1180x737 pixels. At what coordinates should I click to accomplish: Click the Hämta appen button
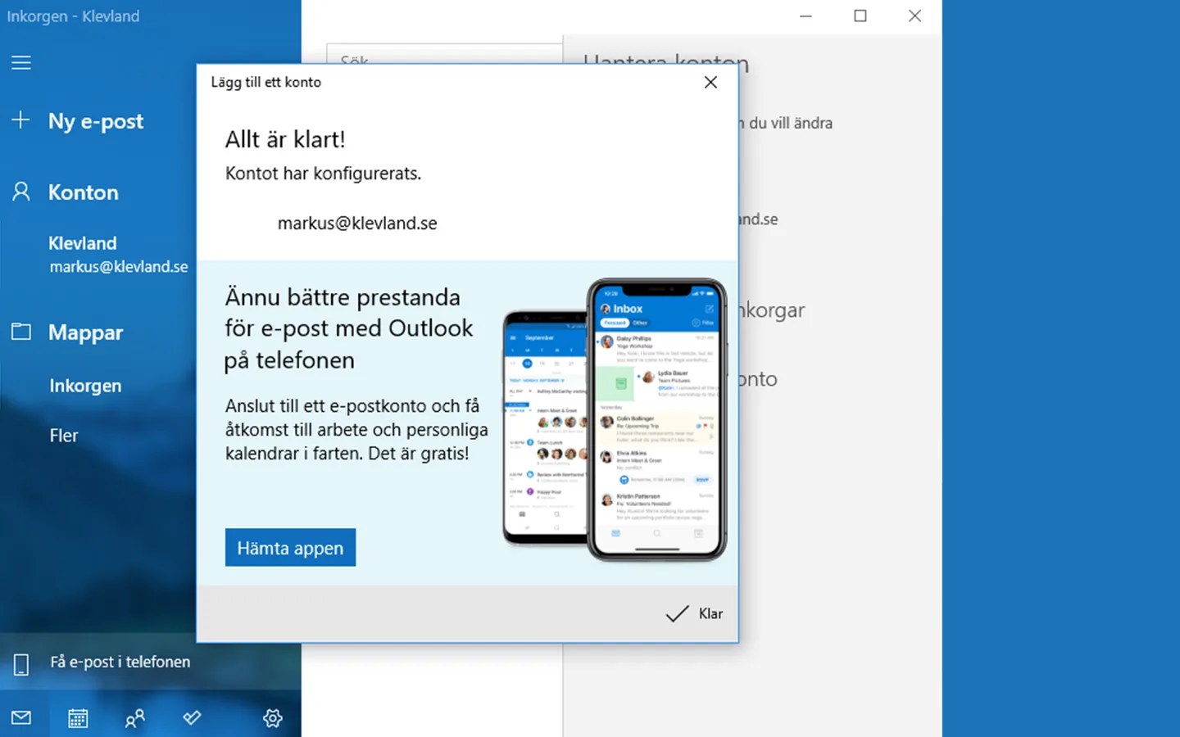tap(290, 547)
